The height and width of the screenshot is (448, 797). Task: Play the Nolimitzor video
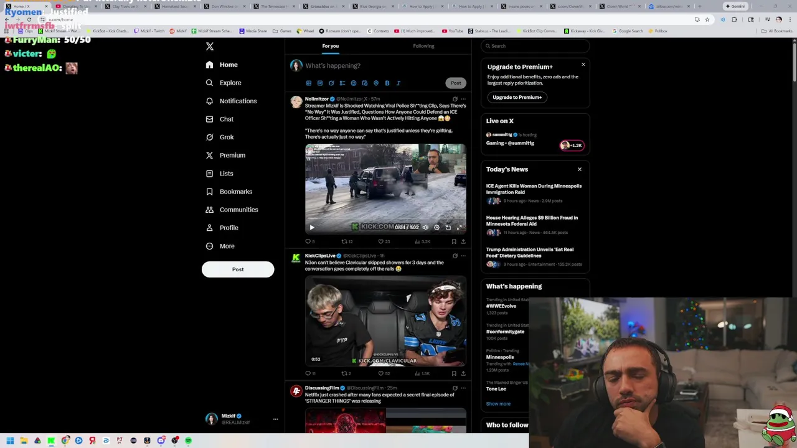pos(312,227)
